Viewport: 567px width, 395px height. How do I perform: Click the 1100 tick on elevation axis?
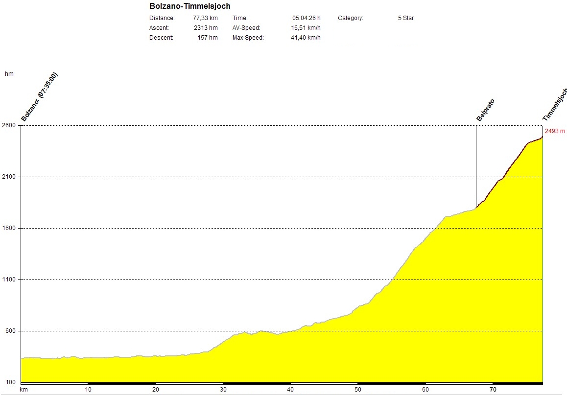point(10,279)
